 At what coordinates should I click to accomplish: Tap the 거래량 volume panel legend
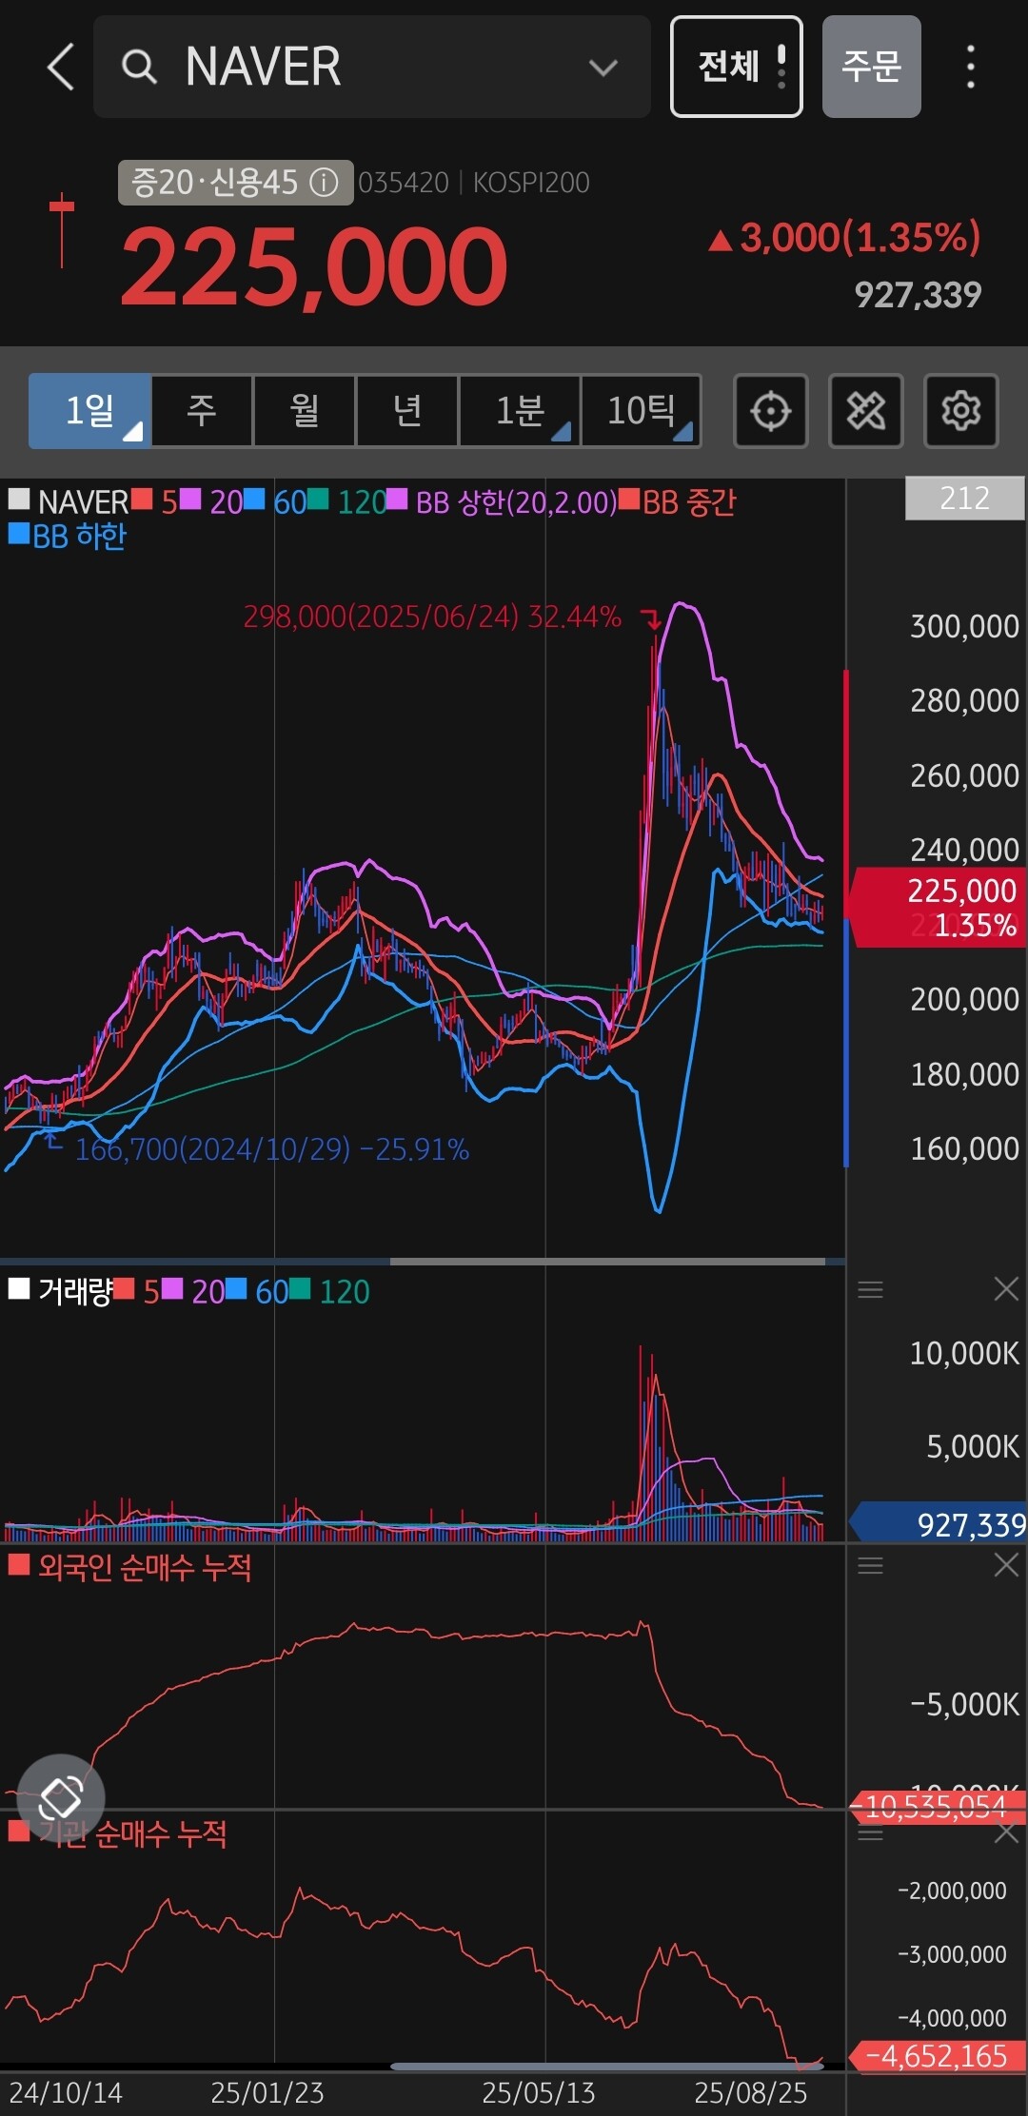(74, 1291)
